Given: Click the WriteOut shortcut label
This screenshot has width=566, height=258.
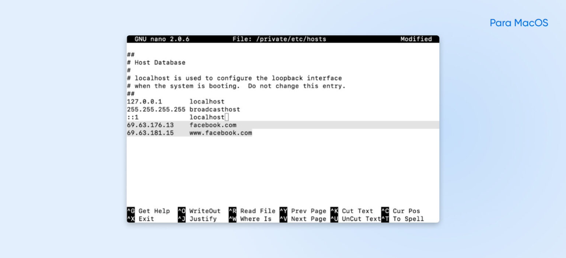Looking at the screenshot, I should (x=204, y=211).
